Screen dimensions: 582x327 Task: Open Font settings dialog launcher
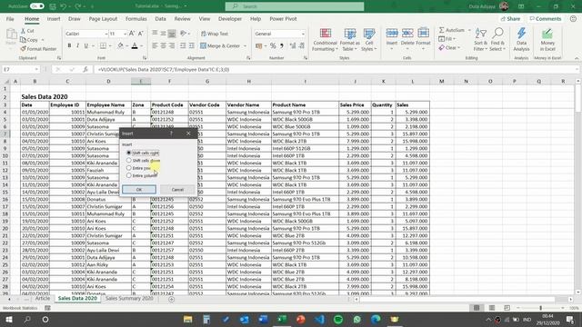coord(145,58)
